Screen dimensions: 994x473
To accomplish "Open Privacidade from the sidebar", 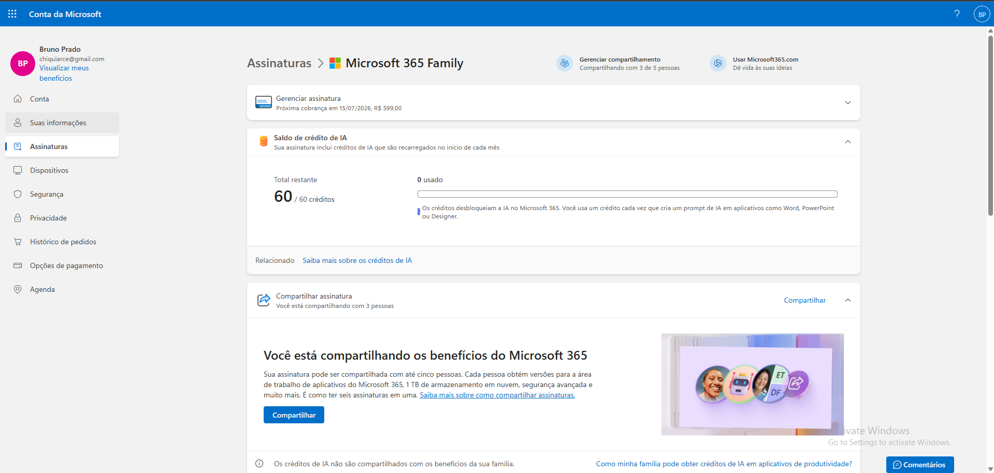I will coord(62,218).
